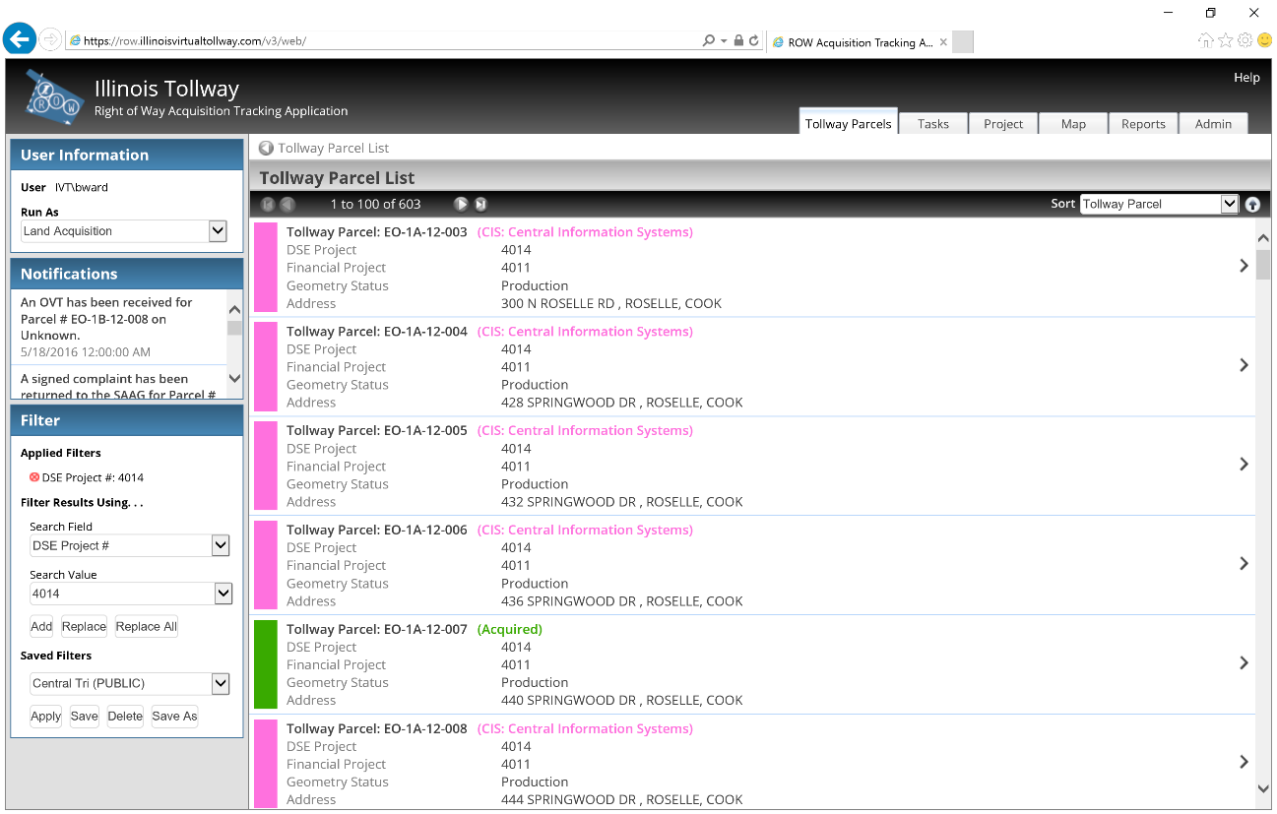Open the Sort by Tollway Parcel dropdown
The image size is (1277, 814).
tap(1229, 204)
